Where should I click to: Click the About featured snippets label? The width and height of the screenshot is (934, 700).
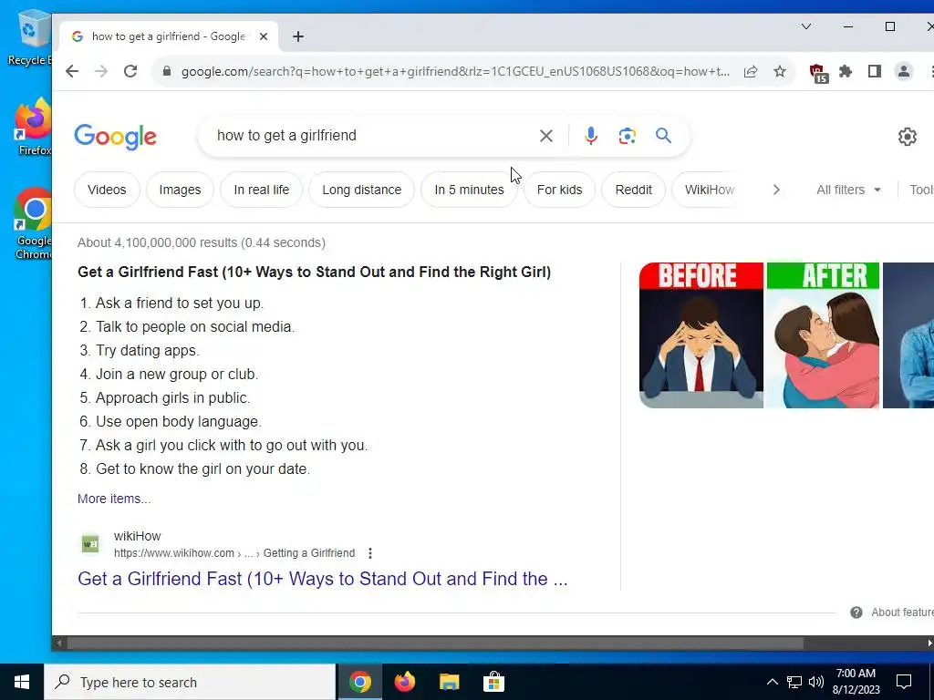[902, 612]
